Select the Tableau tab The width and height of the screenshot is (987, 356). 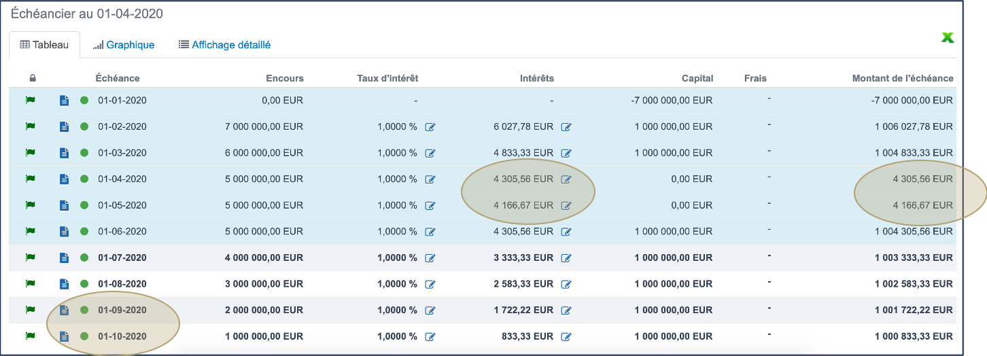[x=45, y=45]
